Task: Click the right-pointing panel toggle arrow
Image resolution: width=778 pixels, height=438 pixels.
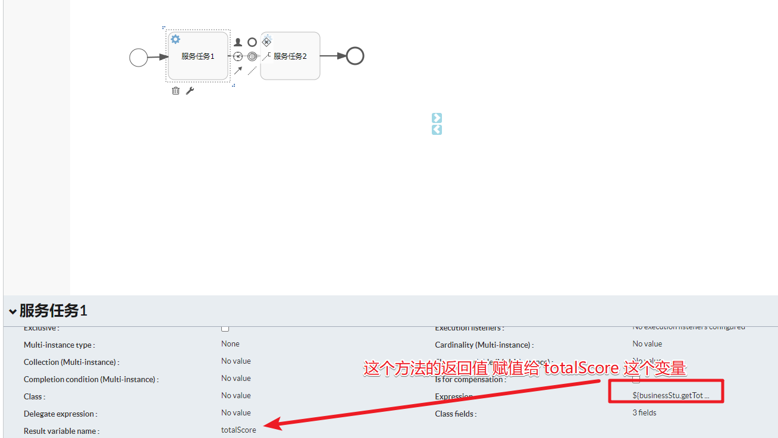Action: [x=437, y=118]
